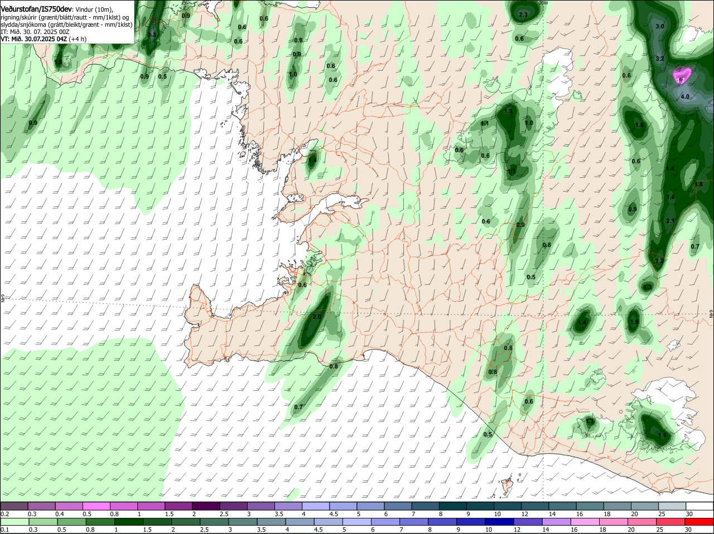Image resolution: width=714 pixels, height=534 pixels.
Task: Click the '20W' longitude label
Action: [x=544, y=3]
